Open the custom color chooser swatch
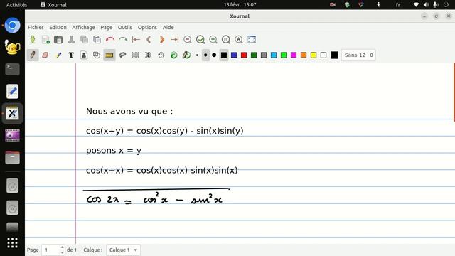Viewport: 455px width, 256px height. [334, 55]
